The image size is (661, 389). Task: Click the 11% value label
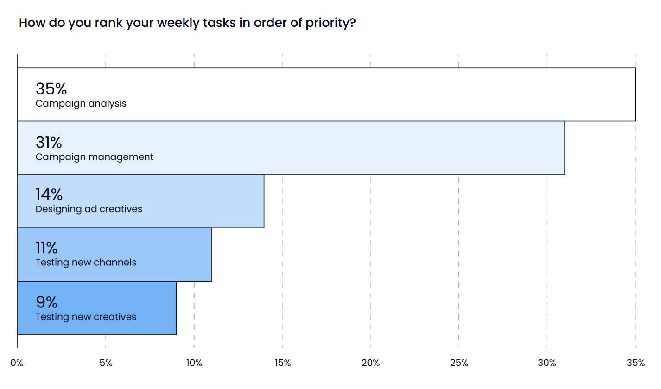tap(46, 248)
